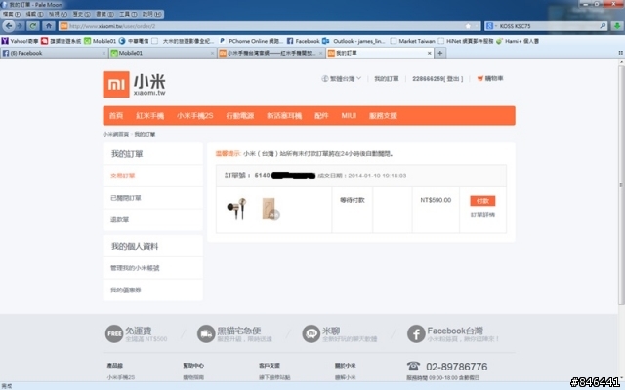This screenshot has width=625, height=390.
Task: Open 服務支援 in the orange nav bar
Action: pos(383,116)
